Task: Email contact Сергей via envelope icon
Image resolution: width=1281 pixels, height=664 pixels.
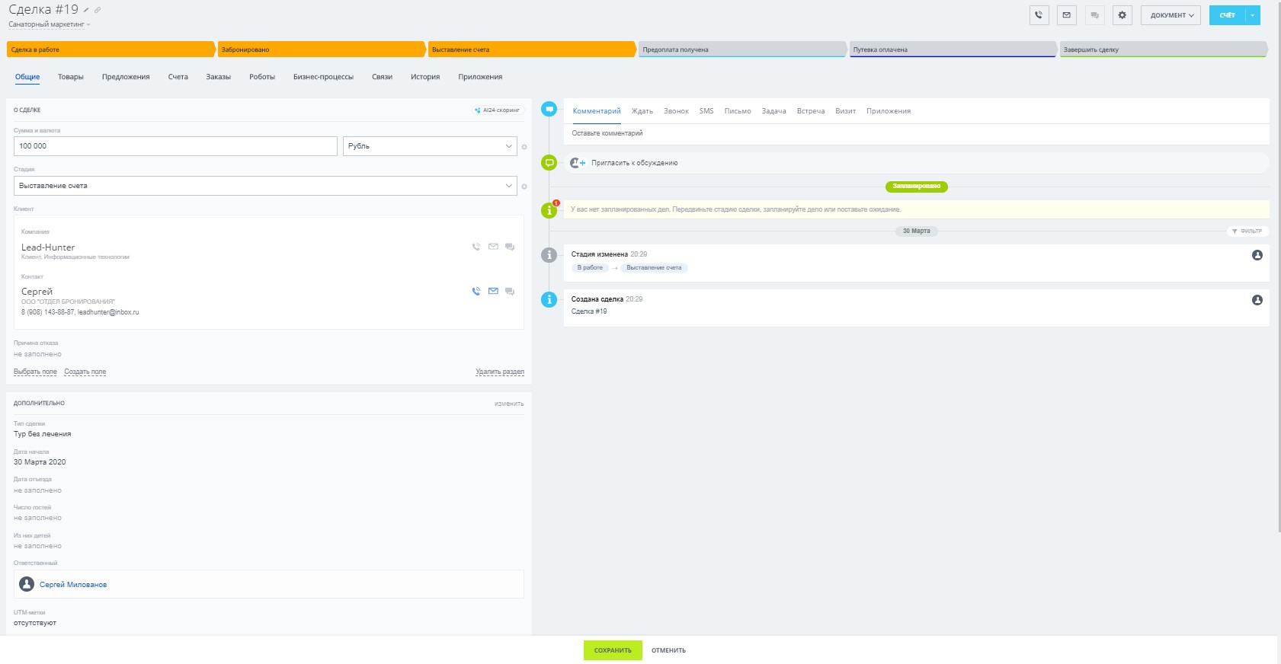Action: tap(493, 291)
